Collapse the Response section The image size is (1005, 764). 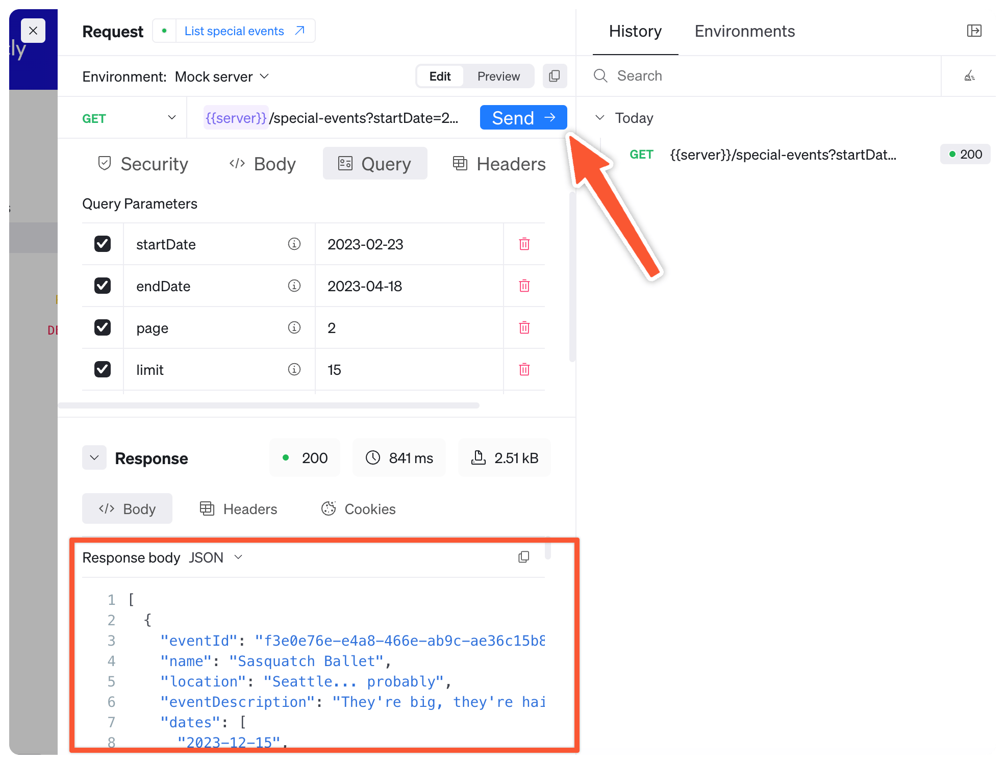pyautogui.click(x=94, y=457)
